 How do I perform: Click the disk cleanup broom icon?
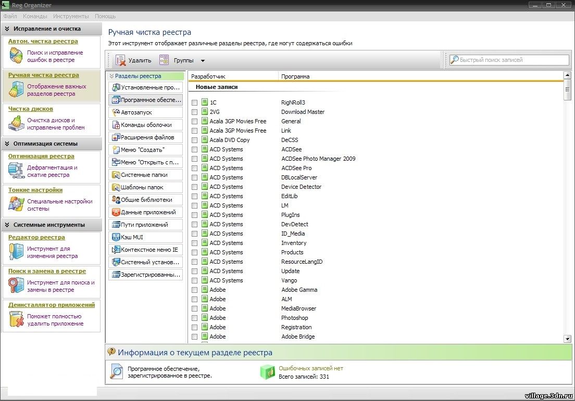(16, 124)
